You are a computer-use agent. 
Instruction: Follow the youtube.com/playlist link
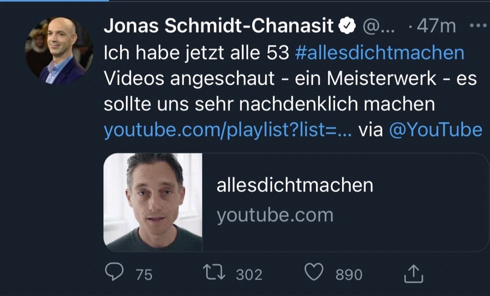tap(227, 130)
